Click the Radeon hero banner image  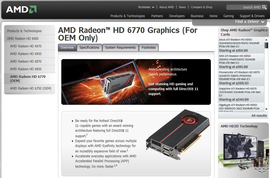click(136, 82)
